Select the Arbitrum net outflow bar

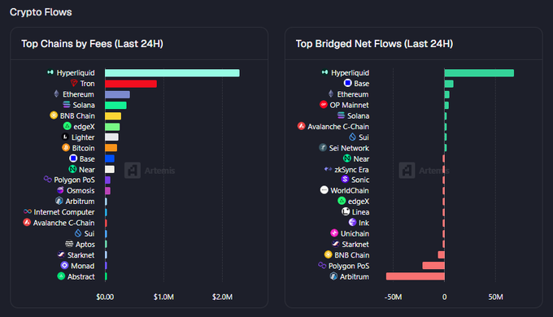pyautogui.click(x=415, y=276)
